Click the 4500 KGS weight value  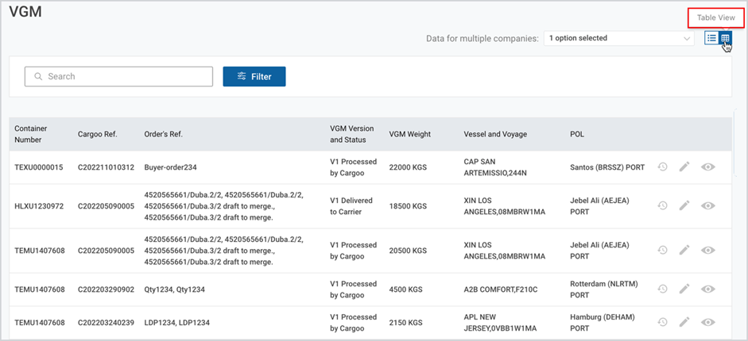[x=406, y=289]
